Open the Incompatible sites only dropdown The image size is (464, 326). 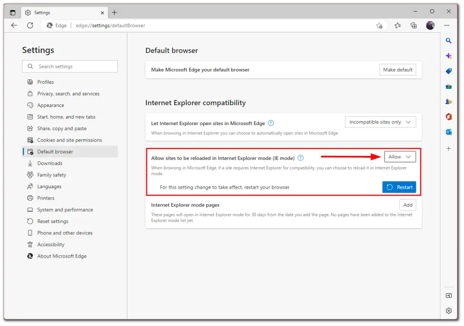[x=380, y=122]
